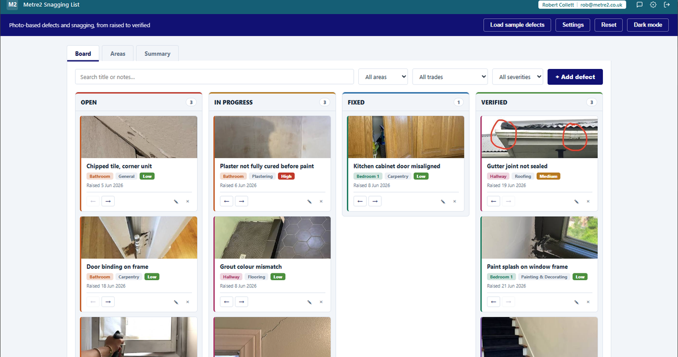Click the Painting & Decorating tag

544,277
